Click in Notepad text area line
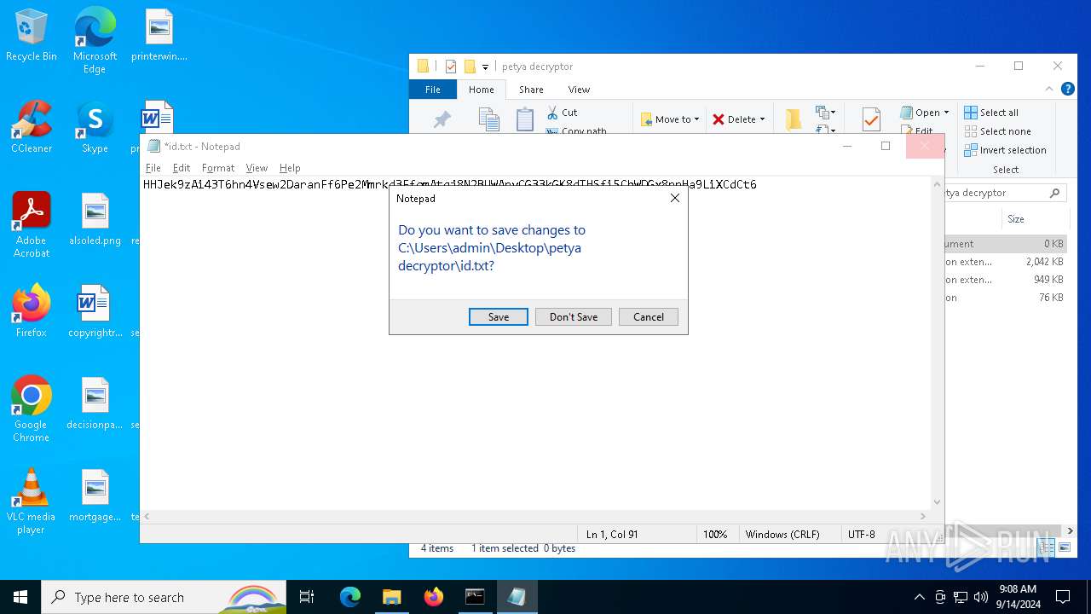The image size is (1091, 614). [450, 184]
